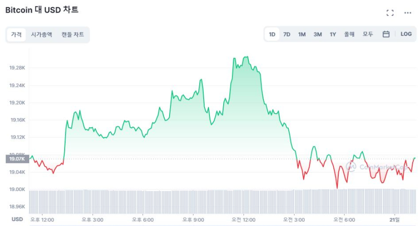Click the 오전 12:00 time axis label
The width and height of the screenshot is (418, 226).
click(243, 220)
